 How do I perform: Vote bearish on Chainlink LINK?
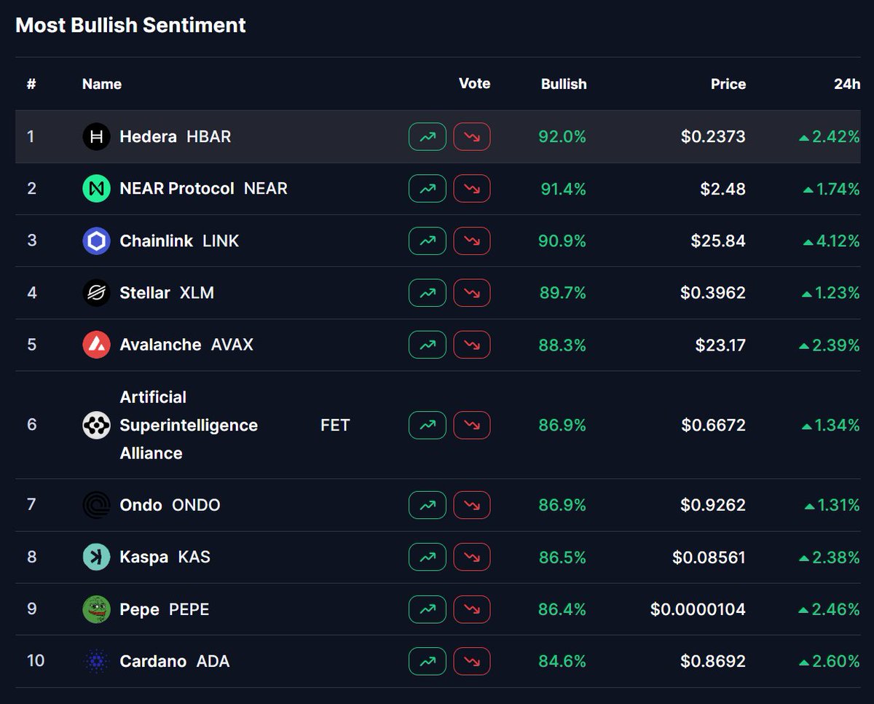point(472,240)
